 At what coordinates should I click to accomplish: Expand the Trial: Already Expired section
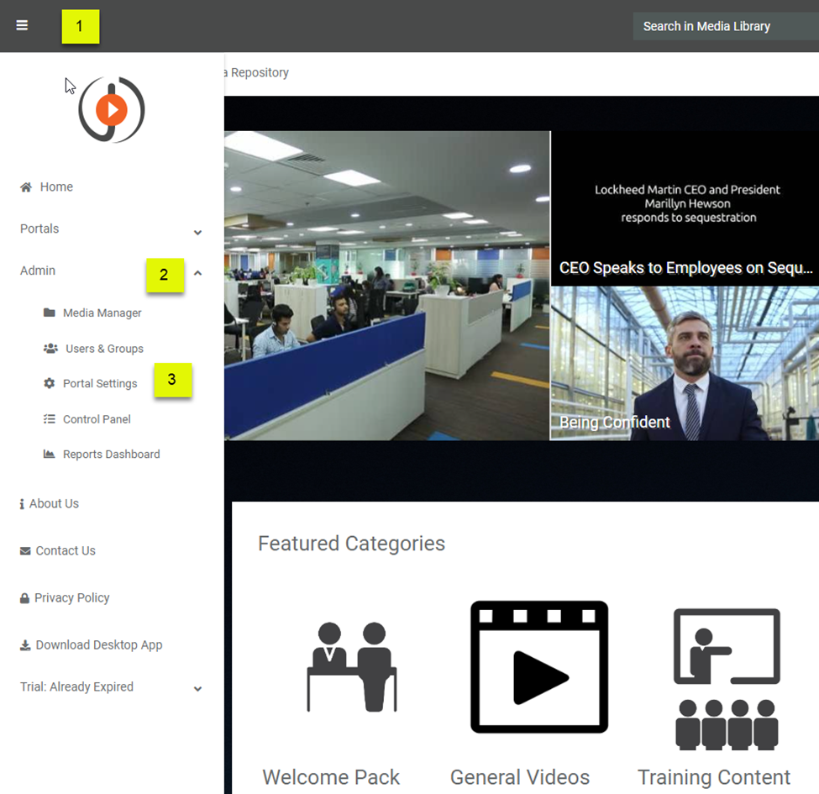point(197,689)
